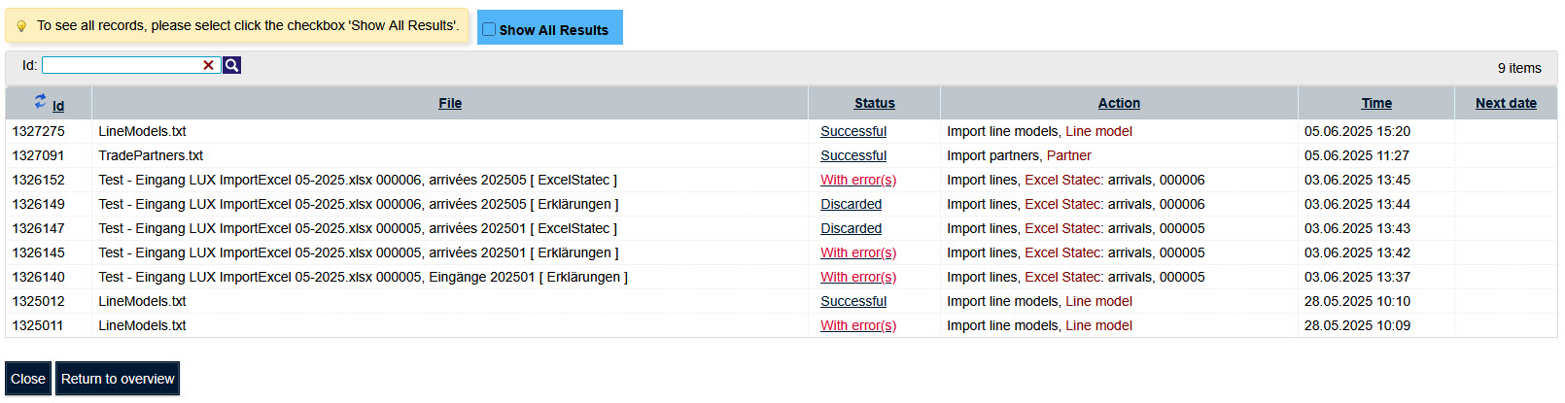Click the Return to overview button
1565x403 pixels.
tap(118, 379)
